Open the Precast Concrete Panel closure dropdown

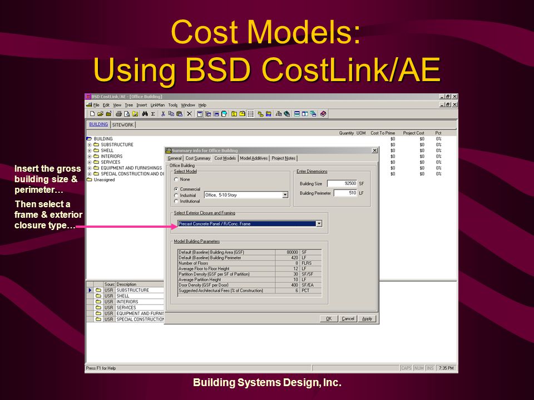coord(319,223)
